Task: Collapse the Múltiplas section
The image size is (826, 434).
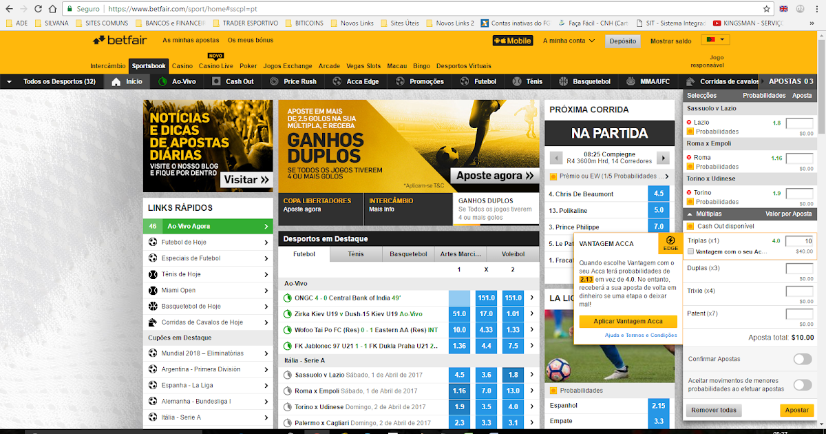Action: (689, 214)
